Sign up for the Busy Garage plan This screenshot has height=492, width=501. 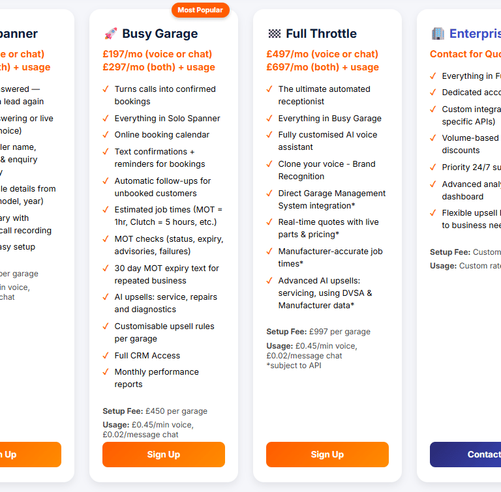coord(164,454)
